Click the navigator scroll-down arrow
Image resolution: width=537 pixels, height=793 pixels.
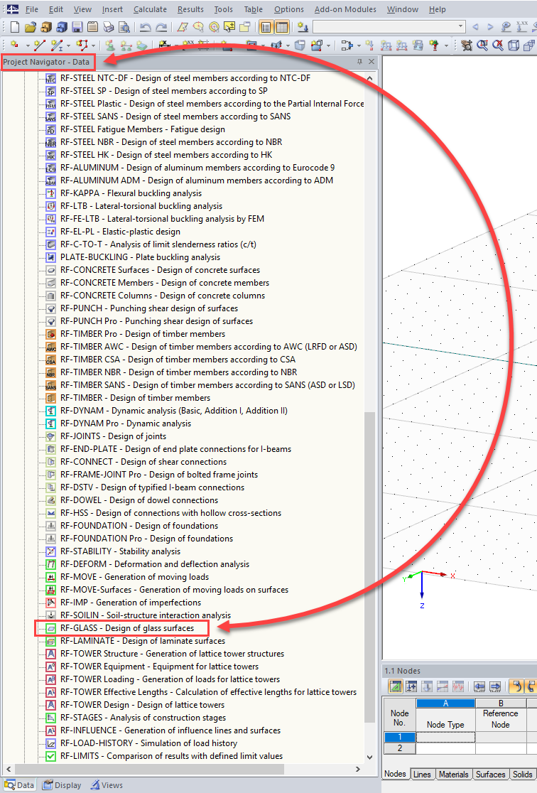pos(370,757)
